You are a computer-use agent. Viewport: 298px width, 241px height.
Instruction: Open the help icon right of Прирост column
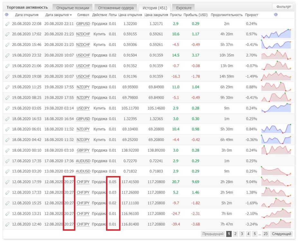276,14
